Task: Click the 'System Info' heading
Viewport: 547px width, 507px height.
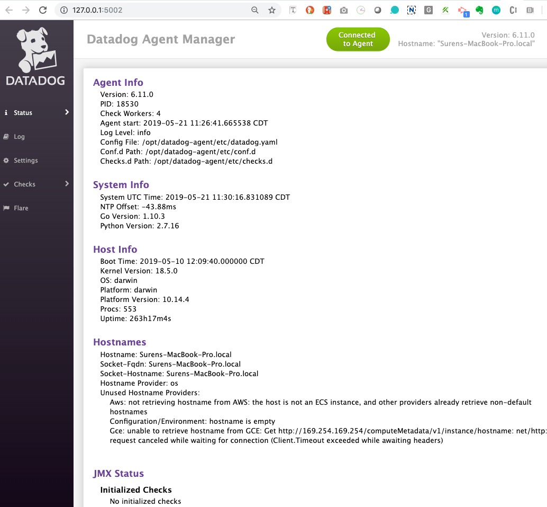Action: [x=121, y=184]
